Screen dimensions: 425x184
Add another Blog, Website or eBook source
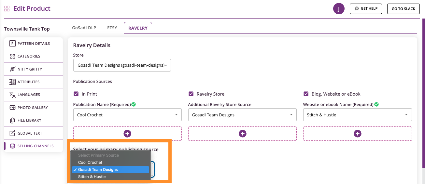358,134
